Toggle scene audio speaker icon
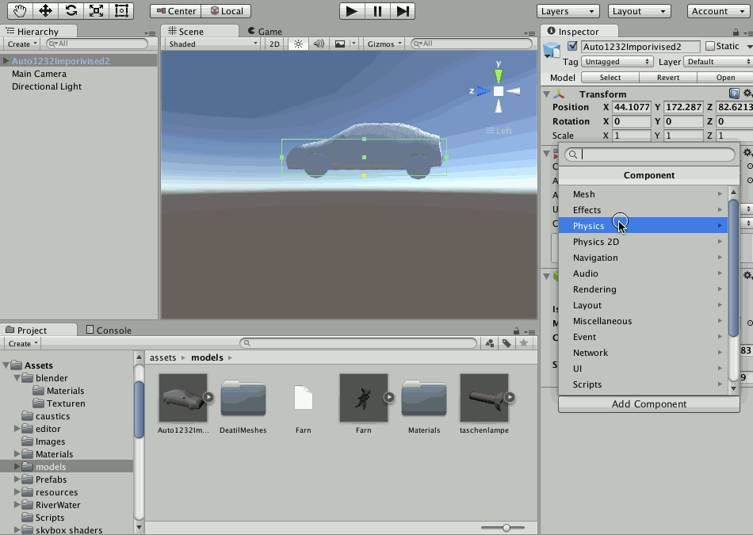This screenshot has height=535, width=753. pyautogui.click(x=319, y=44)
